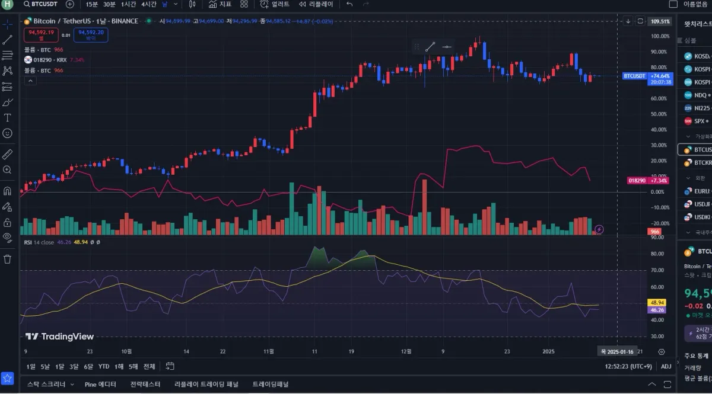The width and height of the screenshot is (712, 394).
Task: Click the horizontal line icon in floating toolbar
Action: click(447, 47)
